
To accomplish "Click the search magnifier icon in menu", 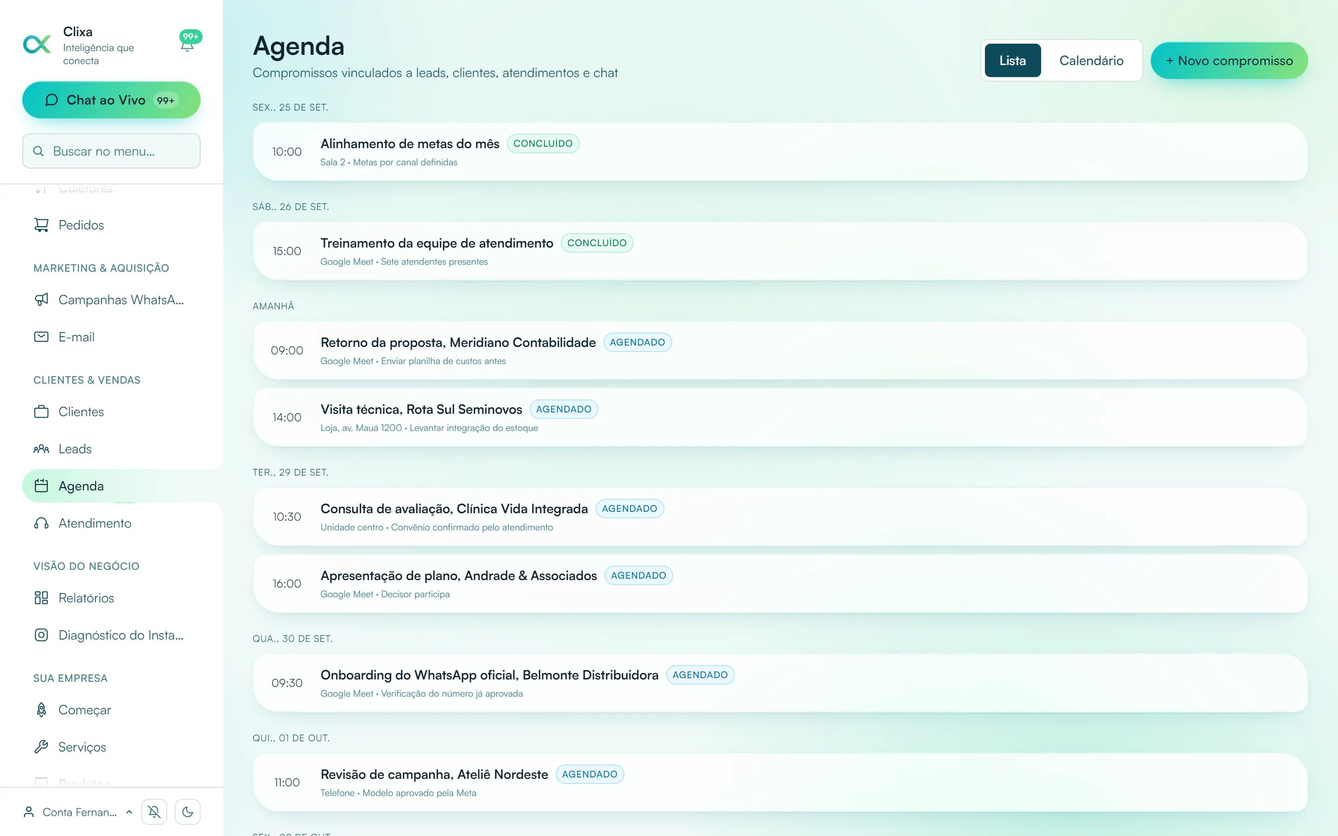I will click(38, 151).
